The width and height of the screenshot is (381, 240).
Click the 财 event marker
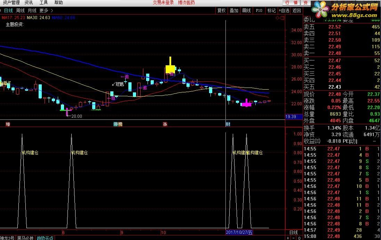228,124
